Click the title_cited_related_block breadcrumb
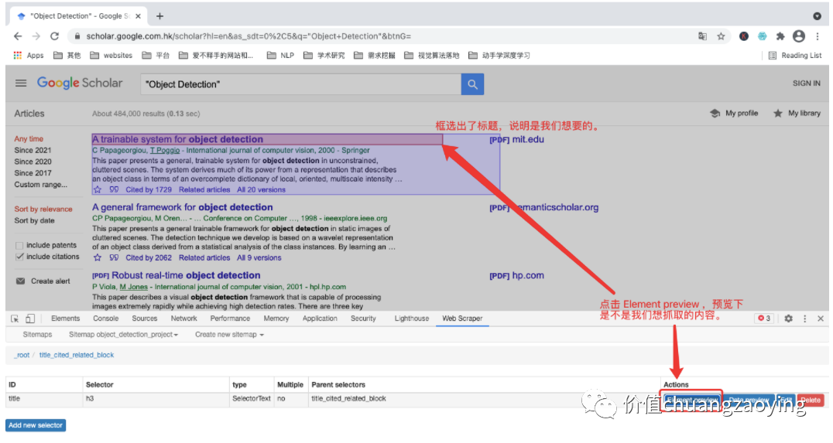This screenshot has height=443, width=833. (x=77, y=355)
